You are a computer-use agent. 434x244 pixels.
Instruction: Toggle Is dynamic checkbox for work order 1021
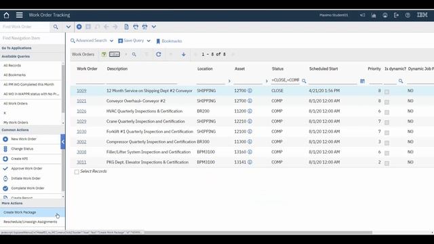click(x=387, y=102)
